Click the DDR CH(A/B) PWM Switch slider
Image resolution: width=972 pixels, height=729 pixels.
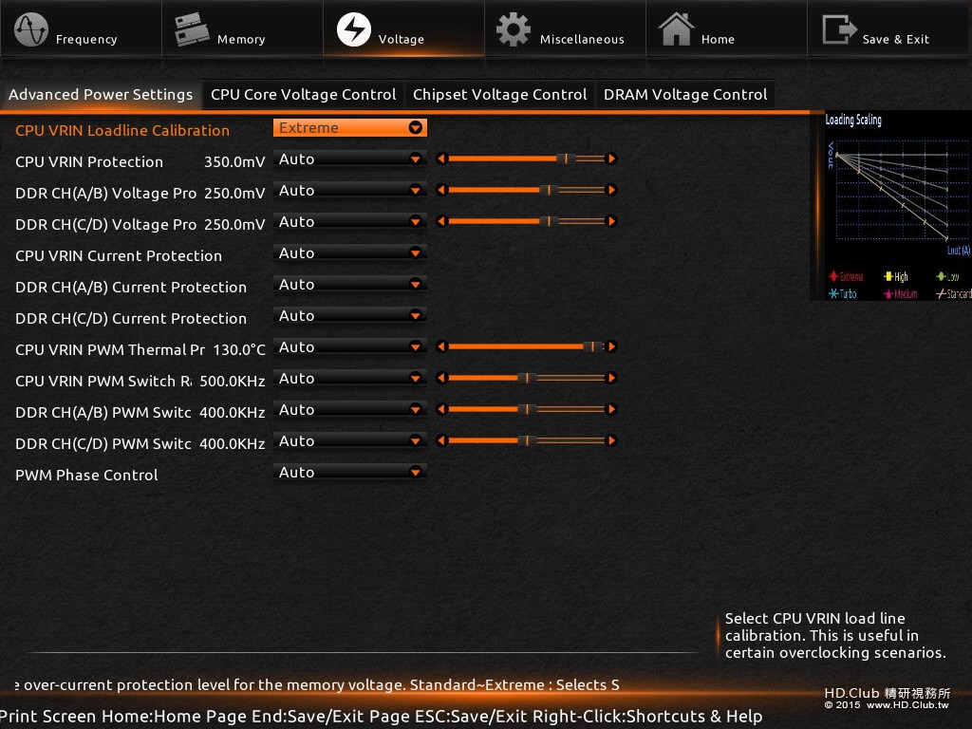(x=526, y=409)
